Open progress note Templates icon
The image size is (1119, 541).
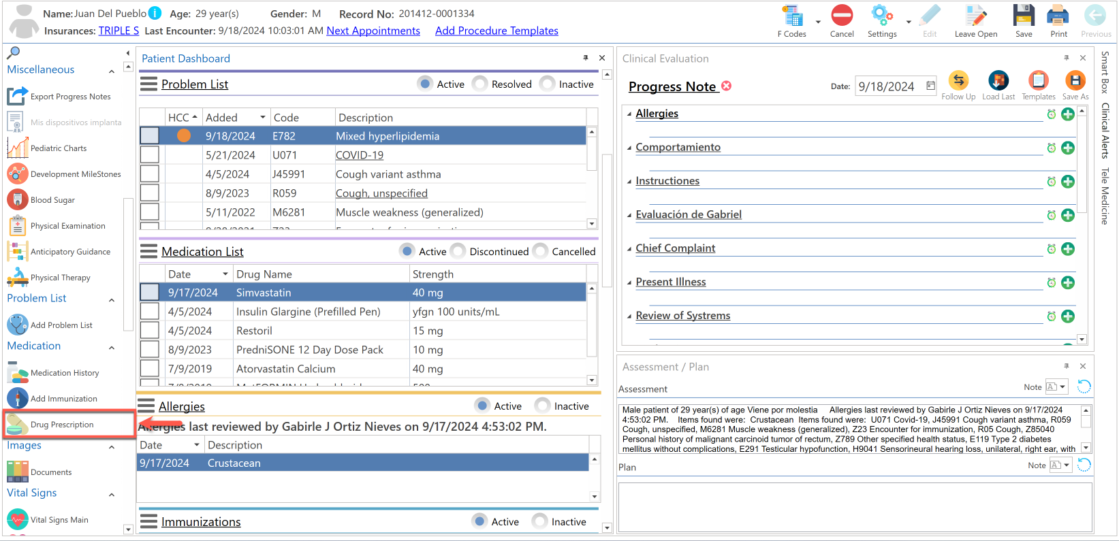[x=1039, y=81]
